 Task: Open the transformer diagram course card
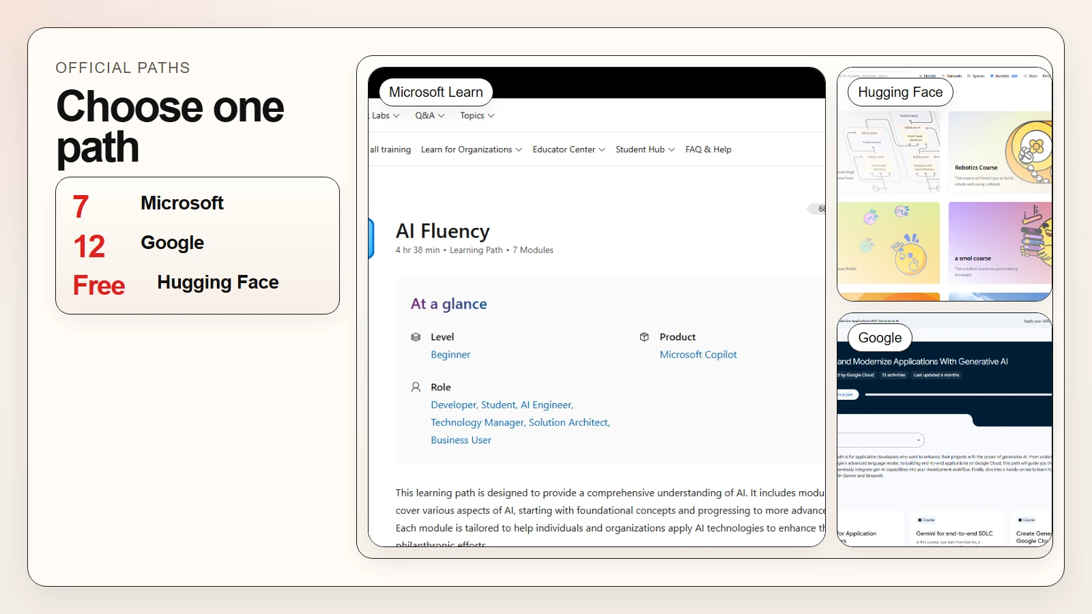click(x=889, y=152)
